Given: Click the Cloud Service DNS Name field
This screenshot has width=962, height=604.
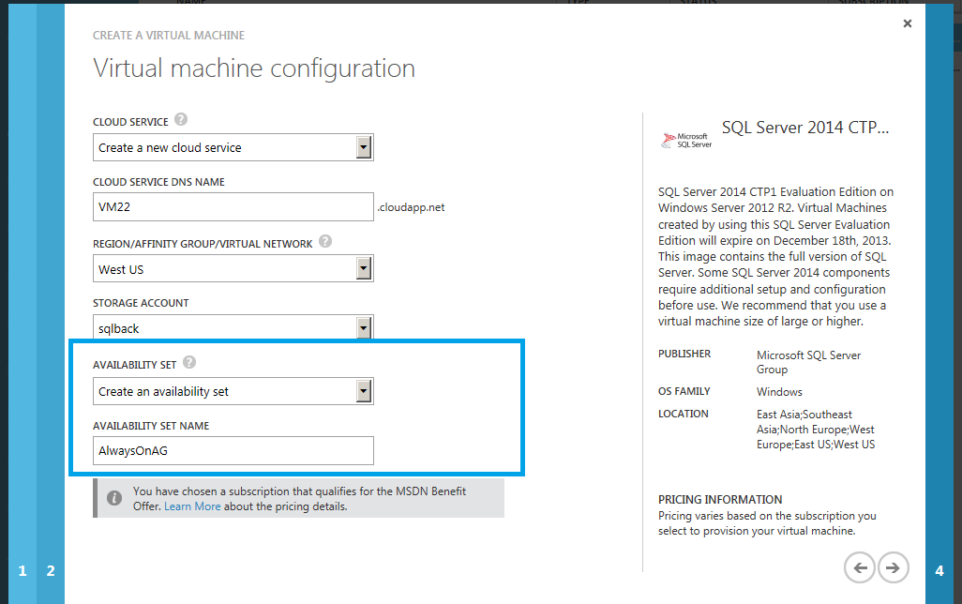Looking at the screenshot, I should point(234,206).
